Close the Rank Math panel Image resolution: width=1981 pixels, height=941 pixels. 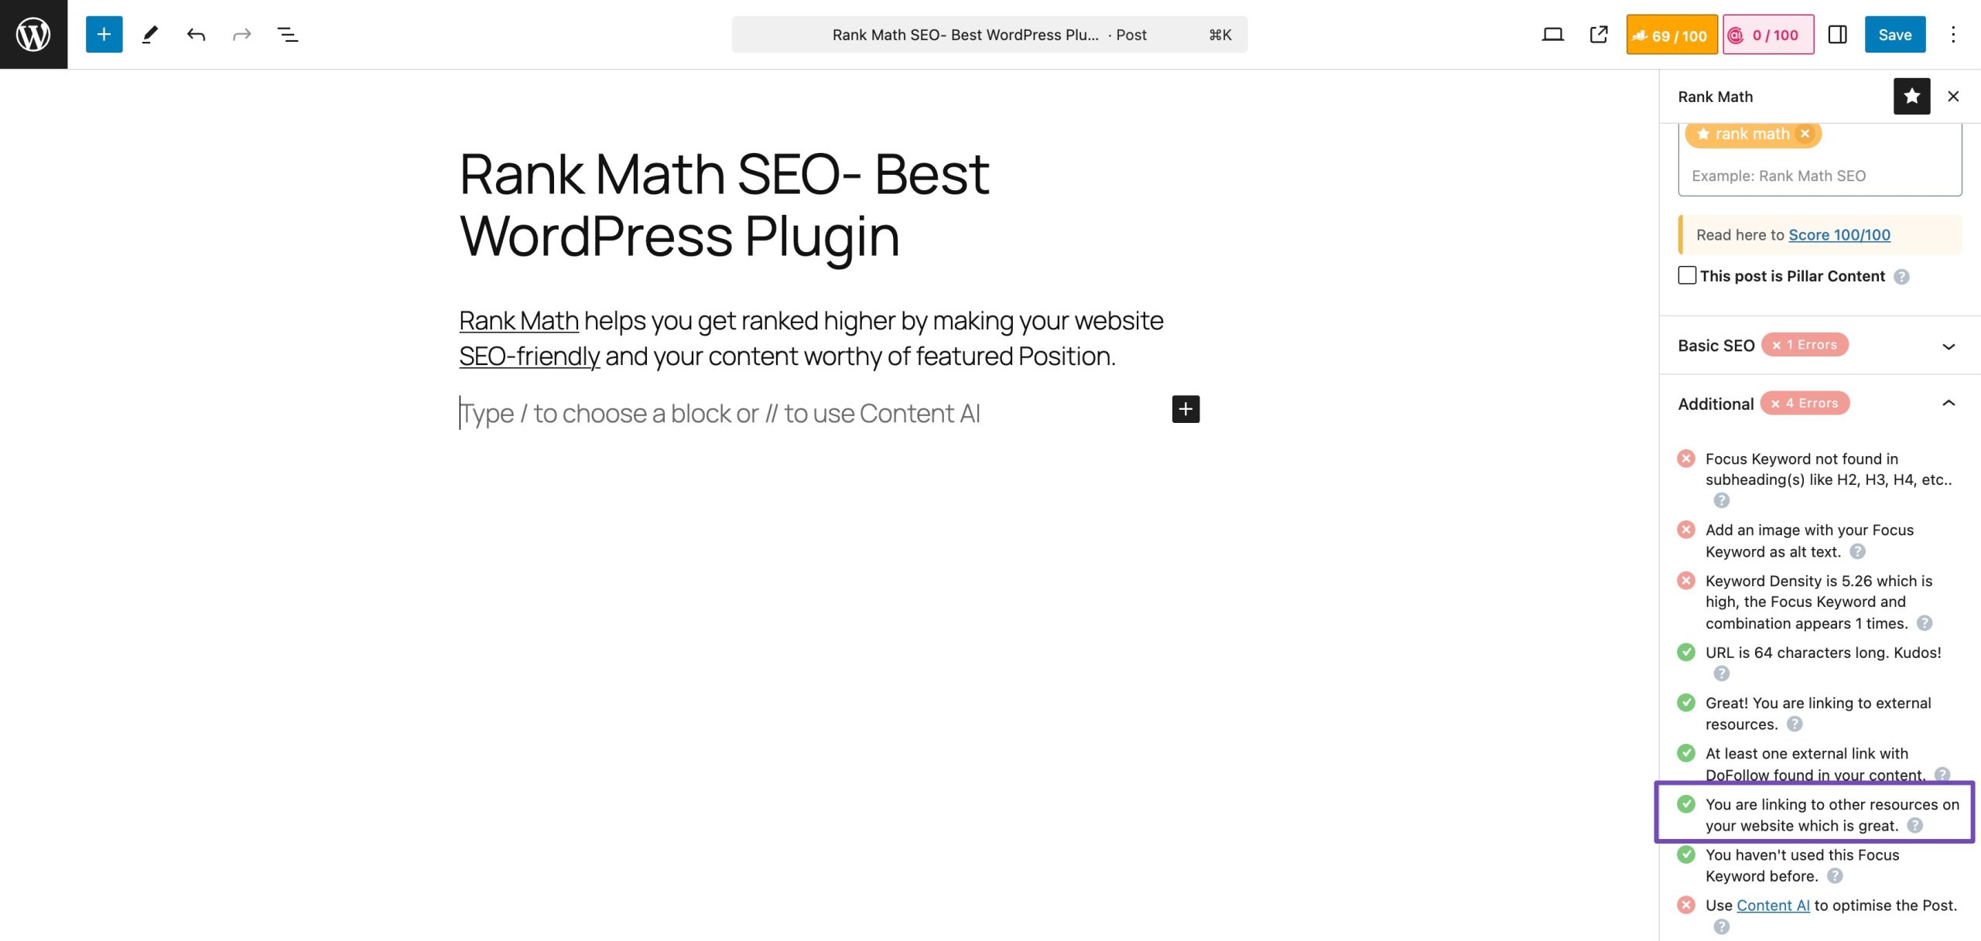pyautogui.click(x=1953, y=96)
